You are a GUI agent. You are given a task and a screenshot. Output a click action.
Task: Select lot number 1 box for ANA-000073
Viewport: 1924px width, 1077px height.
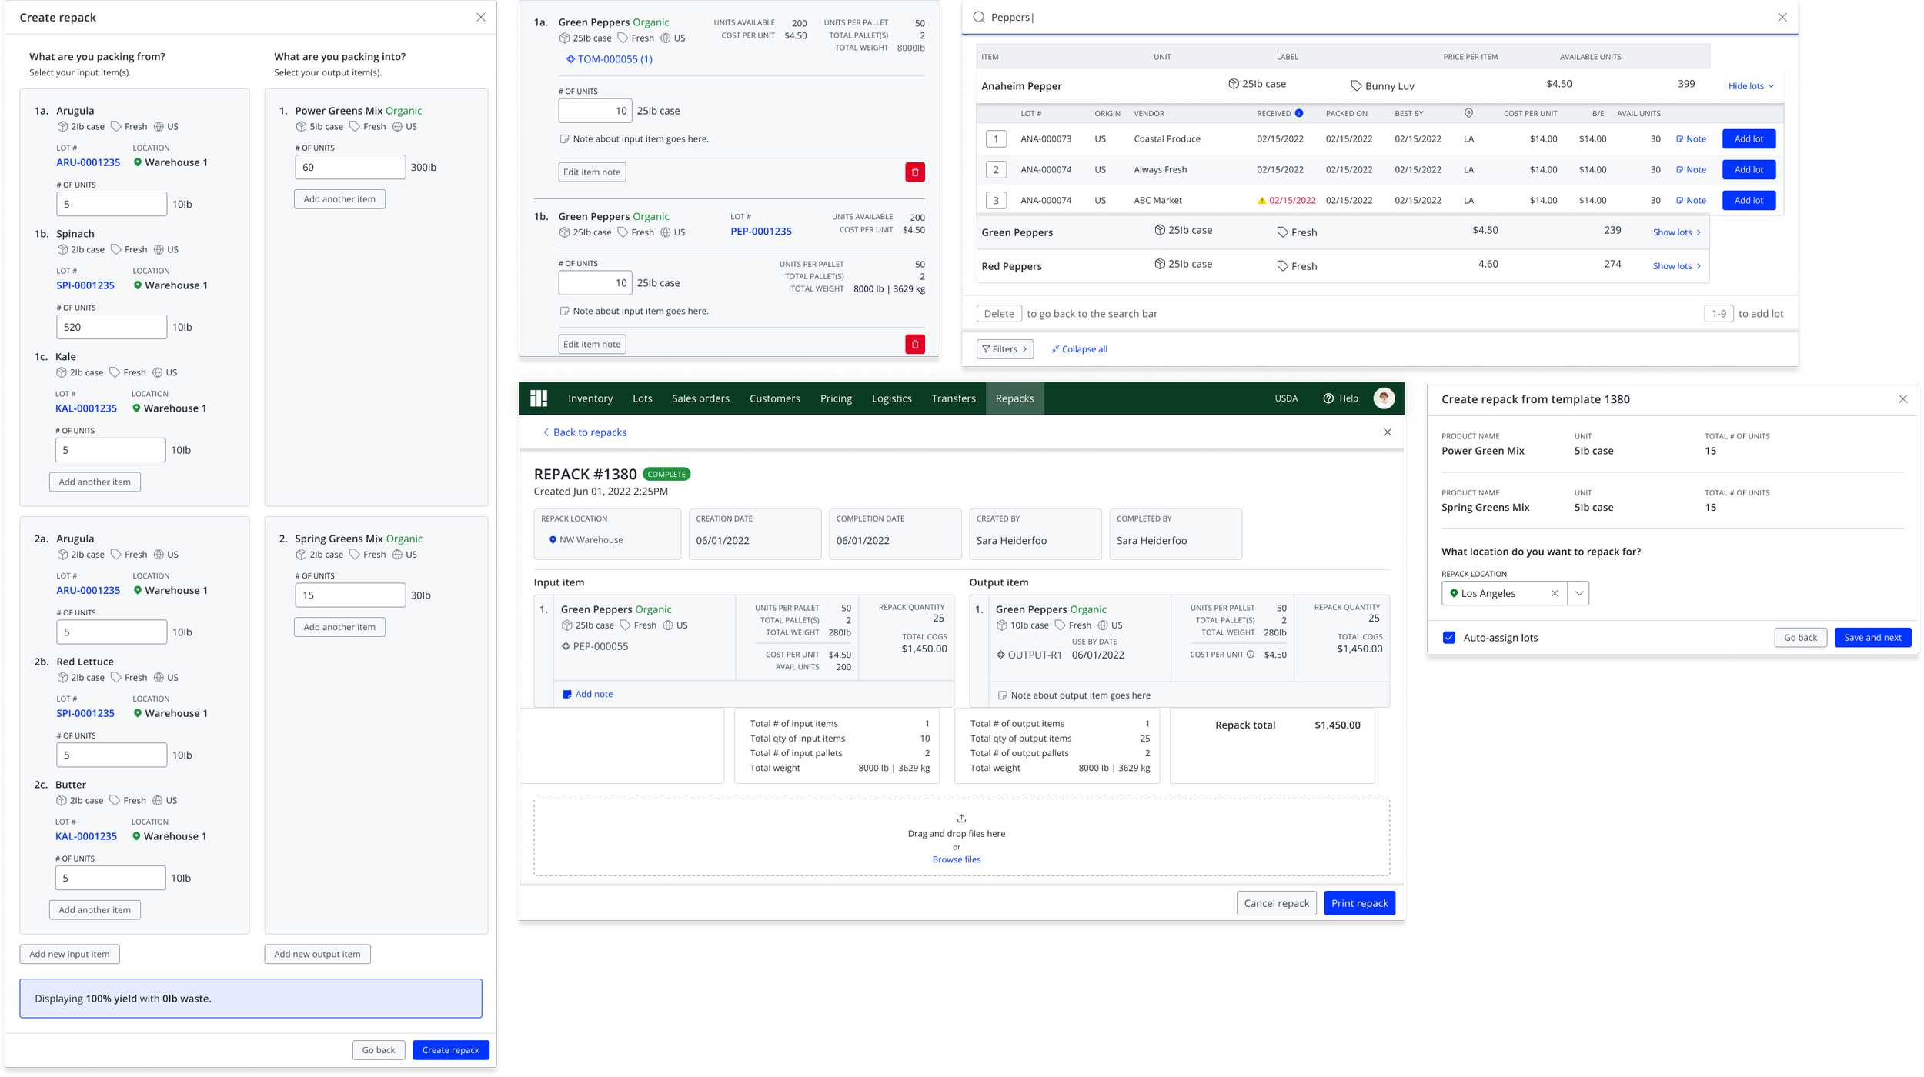point(996,139)
